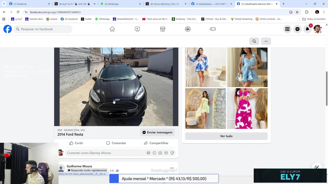
Task: Click the site information icon in address bar
Action: pyautogui.click(x=26, y=12)
